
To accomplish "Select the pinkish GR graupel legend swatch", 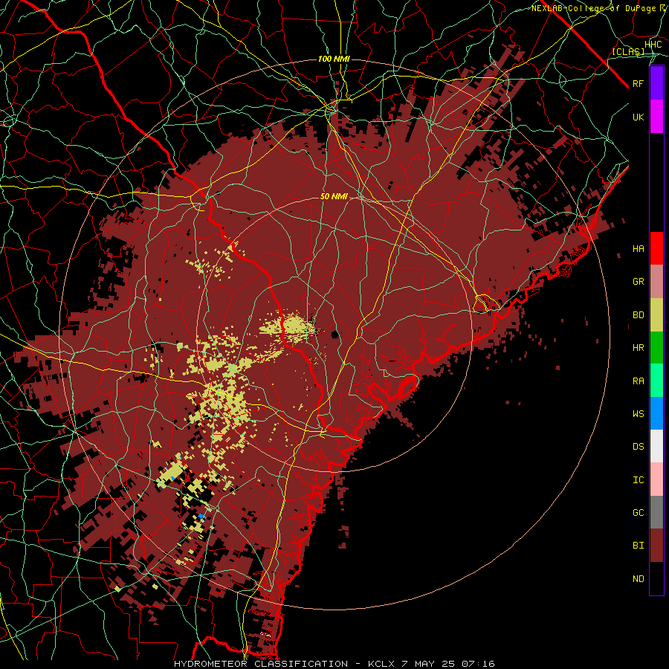I will (x=656, y=282).
